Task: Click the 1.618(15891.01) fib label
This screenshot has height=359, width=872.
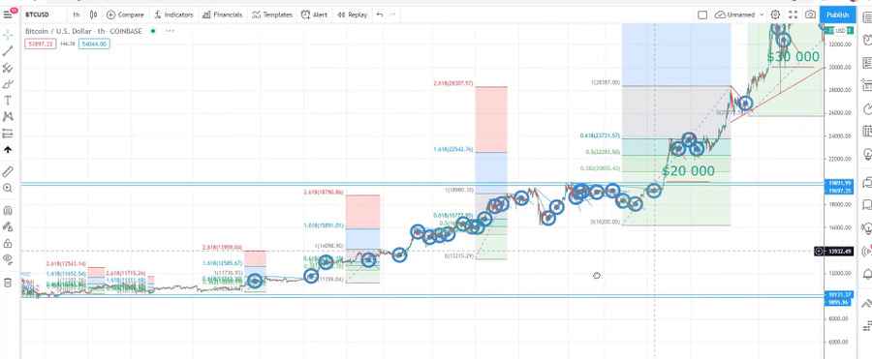Action: [324, 225]
